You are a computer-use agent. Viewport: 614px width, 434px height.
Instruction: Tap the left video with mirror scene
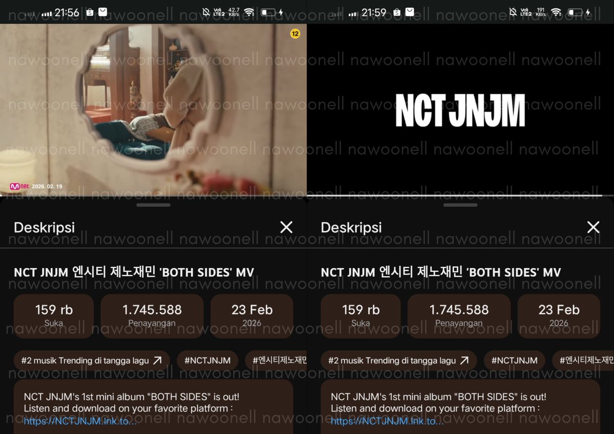click(x=153, y=110)
